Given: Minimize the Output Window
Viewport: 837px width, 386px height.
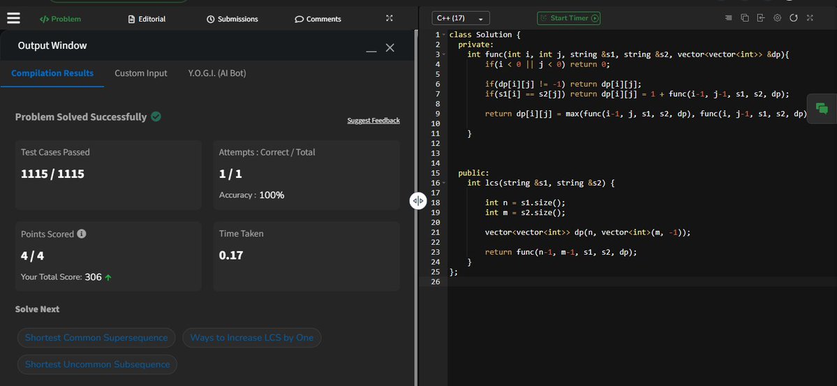Looking at the screenshot, I should click(371, 51).
